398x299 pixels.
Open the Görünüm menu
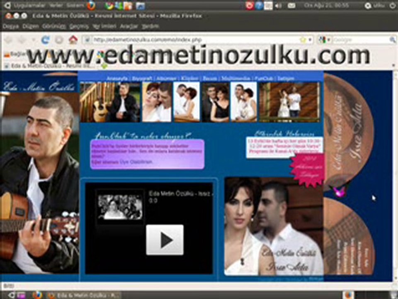click(54, 26)
